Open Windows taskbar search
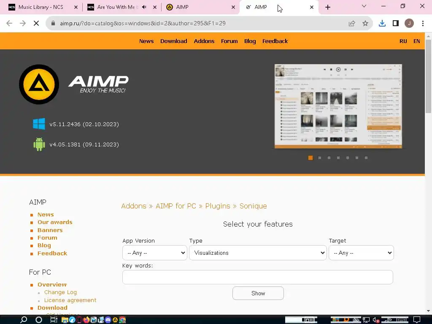The width and height of the screenshot is (432, 324). 24,320
